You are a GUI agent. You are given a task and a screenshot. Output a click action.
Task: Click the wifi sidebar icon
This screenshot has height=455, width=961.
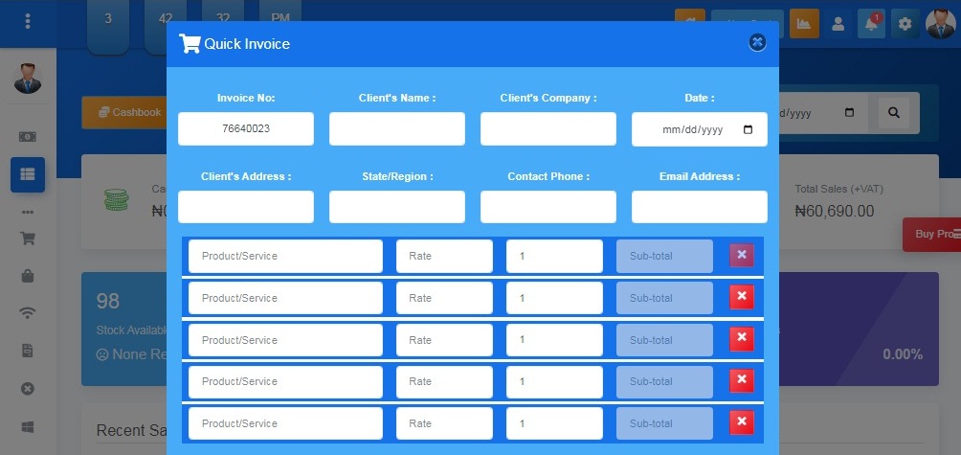(x=28, y=313)
